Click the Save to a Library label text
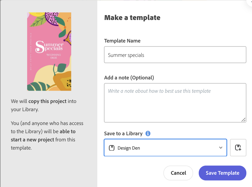The height and width of the screenshot is (187, 252). coord(123,133)
